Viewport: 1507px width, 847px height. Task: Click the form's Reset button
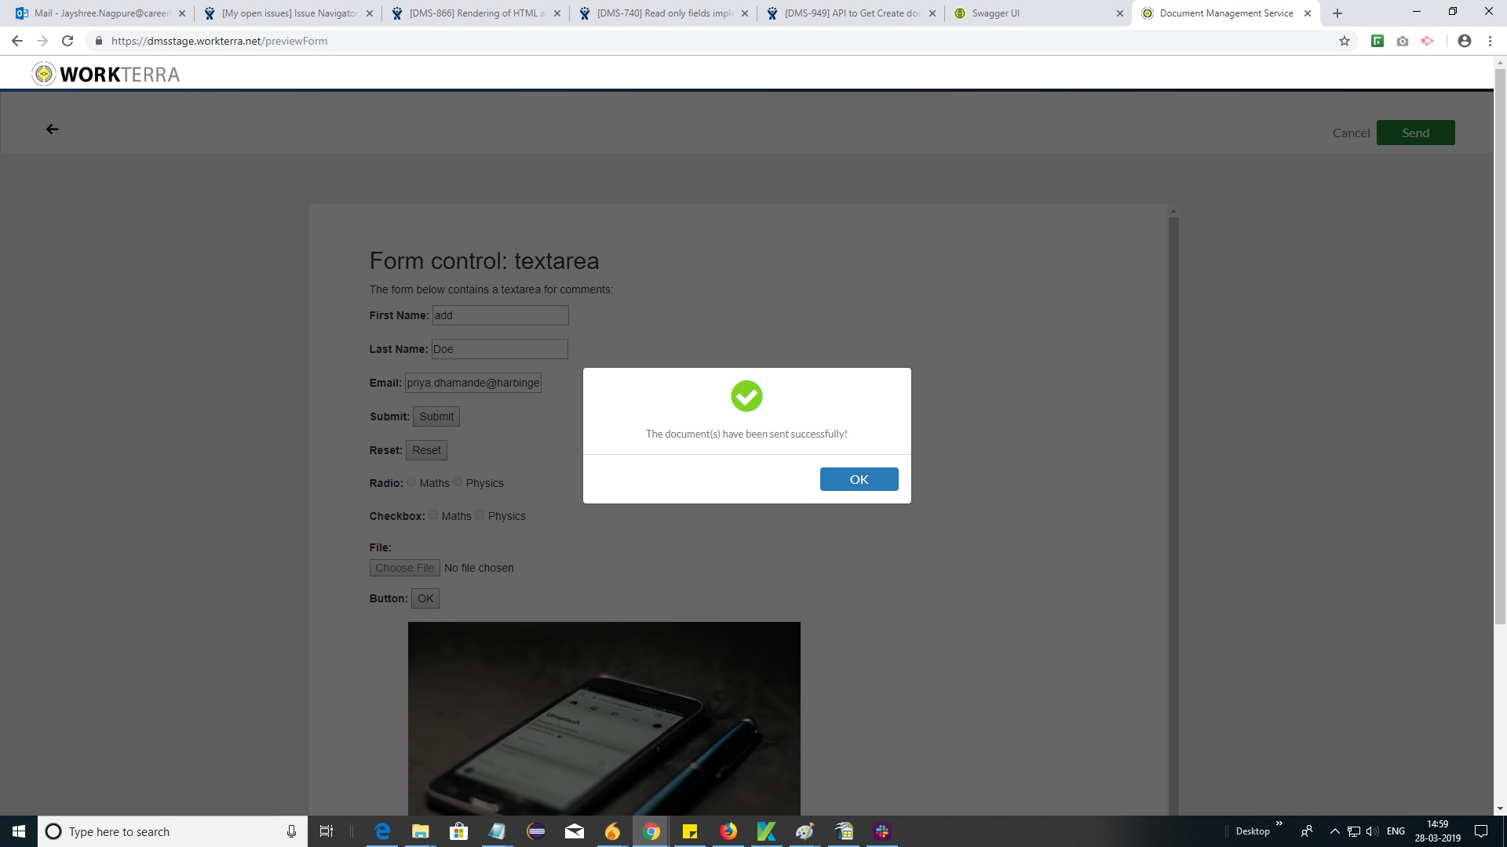point(426,450)
